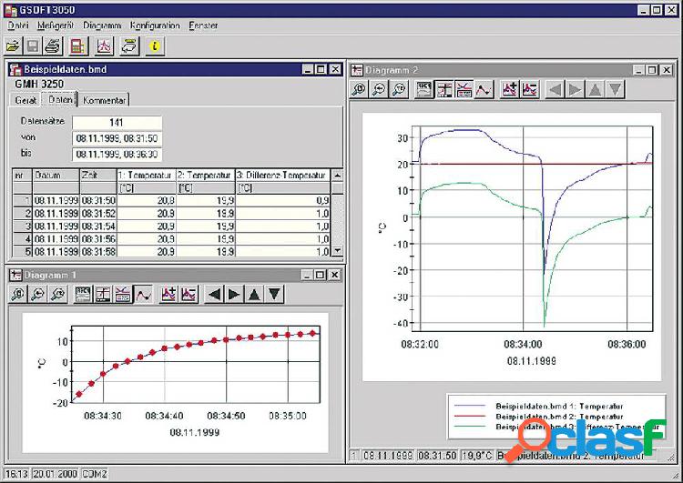Switch to the Kommentar tab
683x483 pixels.
point(104,100)
